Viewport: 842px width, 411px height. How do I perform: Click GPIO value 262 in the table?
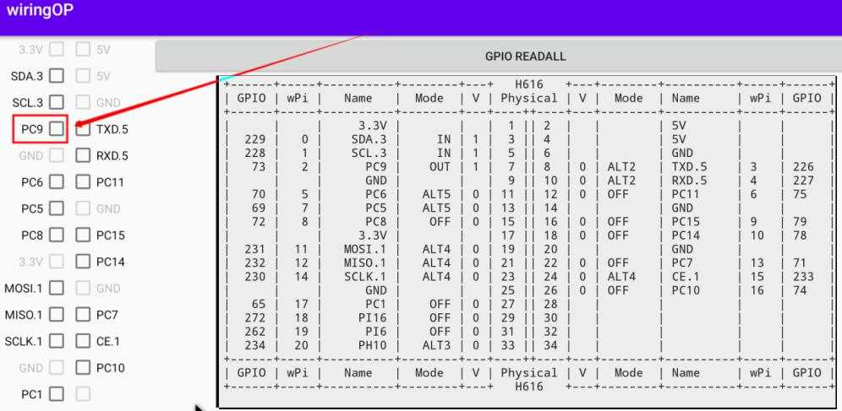[x=254, y=332]
